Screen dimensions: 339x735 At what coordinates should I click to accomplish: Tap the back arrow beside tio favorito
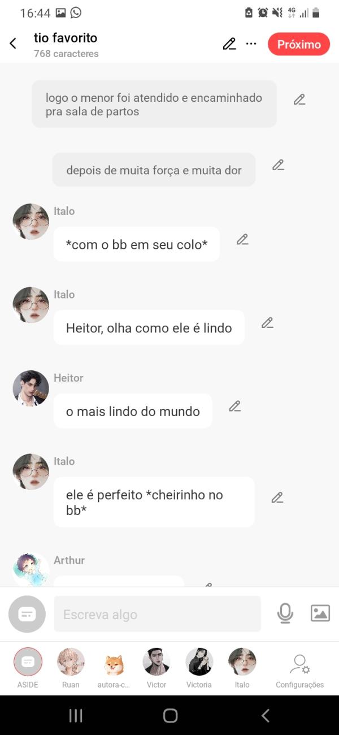click(13, 44)
